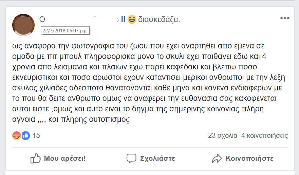The image size is (299, 175).
Task: Click the blue like reaction icon
Action: [x=25, y=136]
